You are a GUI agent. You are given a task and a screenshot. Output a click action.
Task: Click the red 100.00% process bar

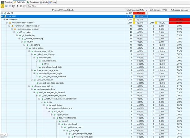tap(179, 20)
